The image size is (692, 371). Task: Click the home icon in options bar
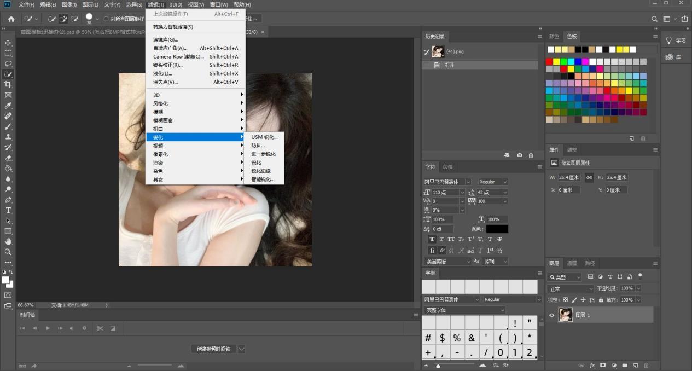(11, 19)
